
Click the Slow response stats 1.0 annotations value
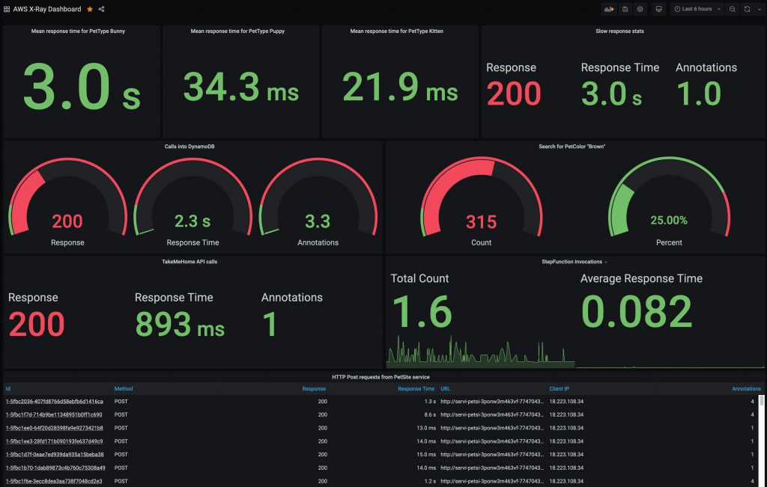point(699,94)
